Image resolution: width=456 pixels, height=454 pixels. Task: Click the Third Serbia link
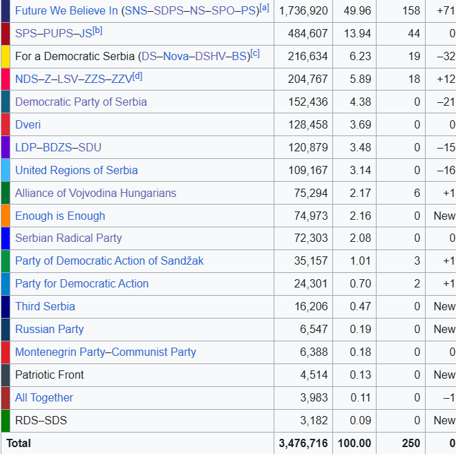coord(45,306)
